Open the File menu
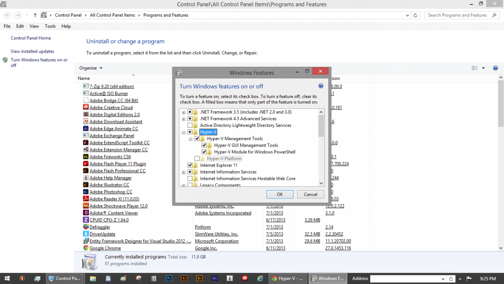The width and height of the screenshot is (504, 284). (x=7, y=26)
